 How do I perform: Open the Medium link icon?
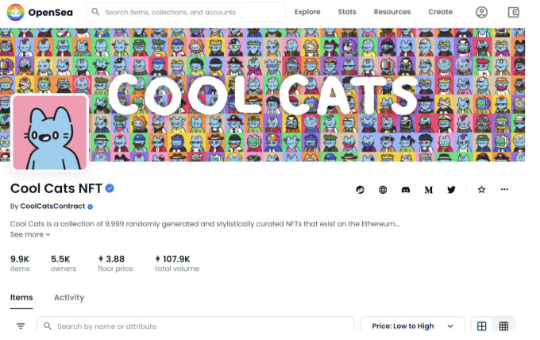point(428,190)
